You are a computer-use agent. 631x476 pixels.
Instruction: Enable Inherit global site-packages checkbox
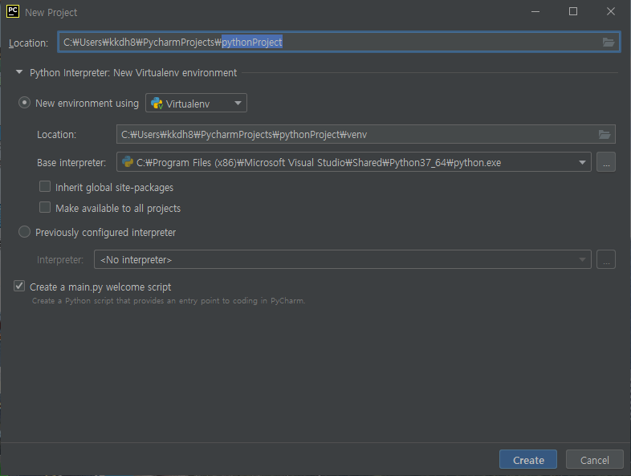click(x=45, y=187)
